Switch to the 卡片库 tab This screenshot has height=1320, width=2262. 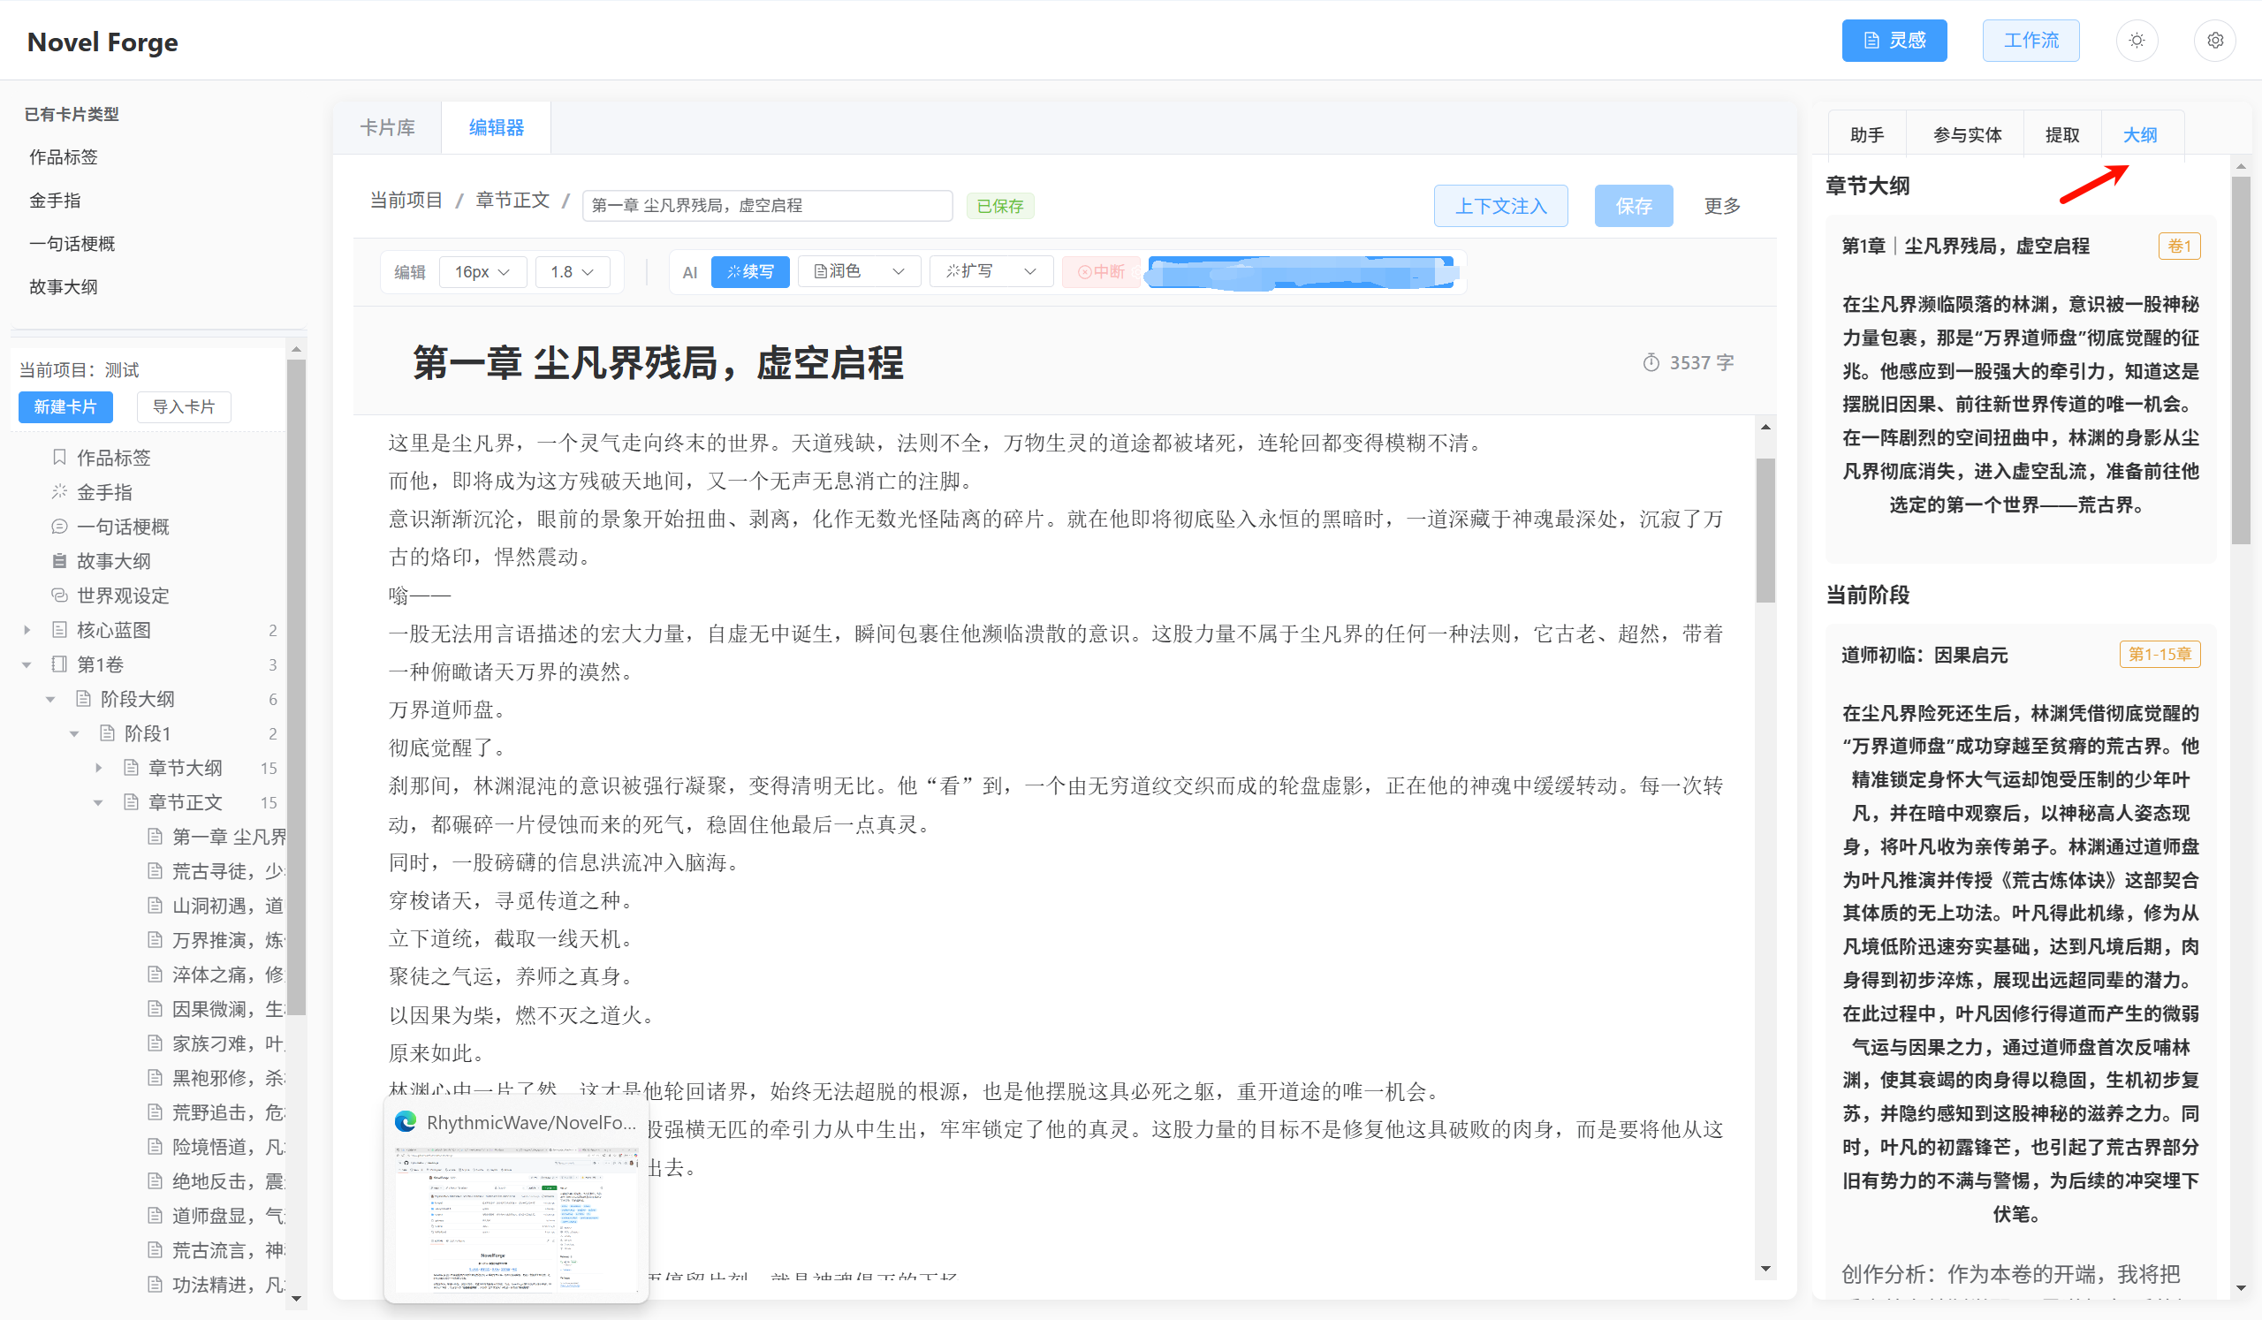(x=387, y=127)
